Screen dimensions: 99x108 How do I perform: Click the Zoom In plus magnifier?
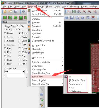90,12
